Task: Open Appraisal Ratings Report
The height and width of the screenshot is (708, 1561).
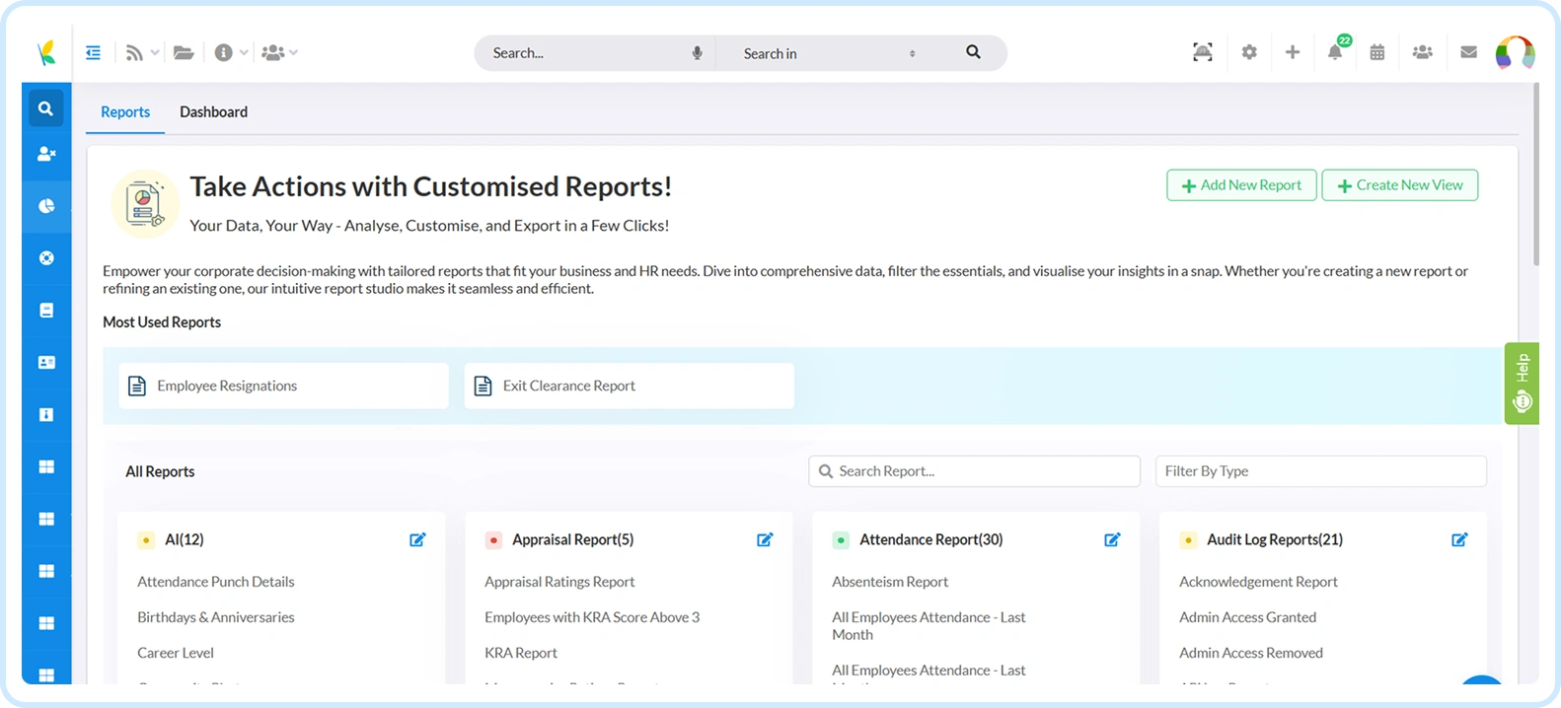Action: pos(559,582)
